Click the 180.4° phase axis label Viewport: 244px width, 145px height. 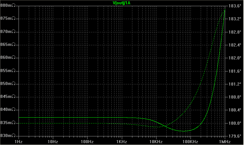tap(235, 110)
